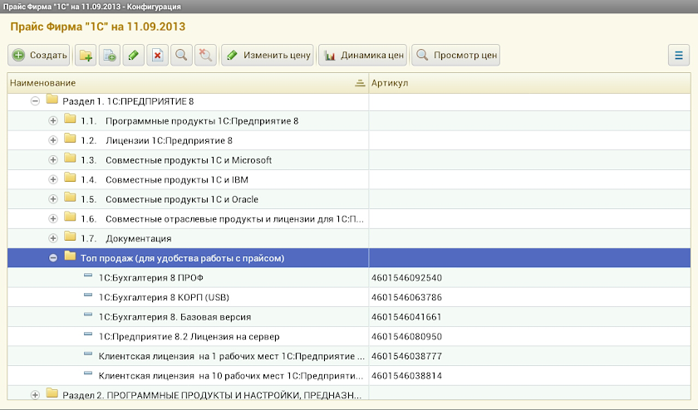Screen dimensions: 698x410
Task: Create a new group with folder-plus icon
Action: click(x=86, y=55)
